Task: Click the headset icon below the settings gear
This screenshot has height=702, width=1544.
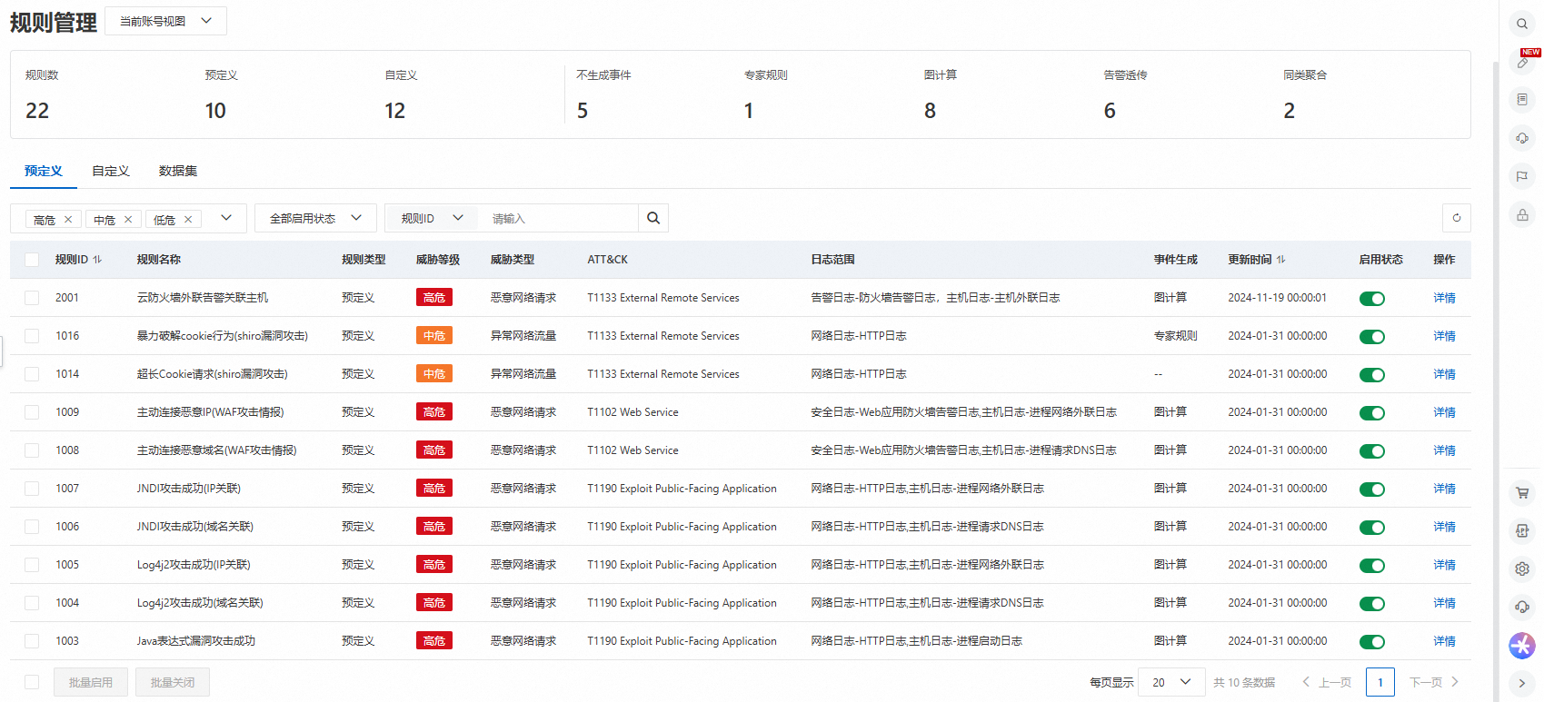Action: [1522, 607]
